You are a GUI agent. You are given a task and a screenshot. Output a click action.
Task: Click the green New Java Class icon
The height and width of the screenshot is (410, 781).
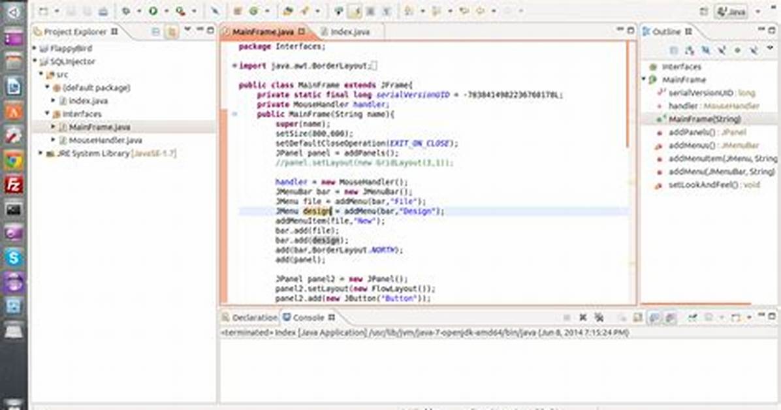pyautogui.click(x=254, y=11)
